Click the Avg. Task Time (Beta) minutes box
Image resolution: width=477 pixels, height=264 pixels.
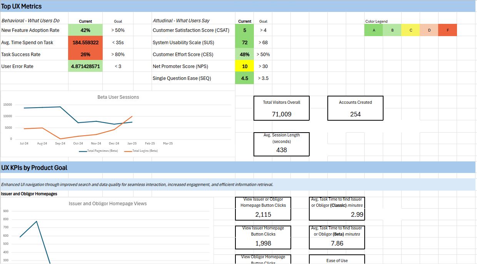pyautogui.click(x=337, y=236)
